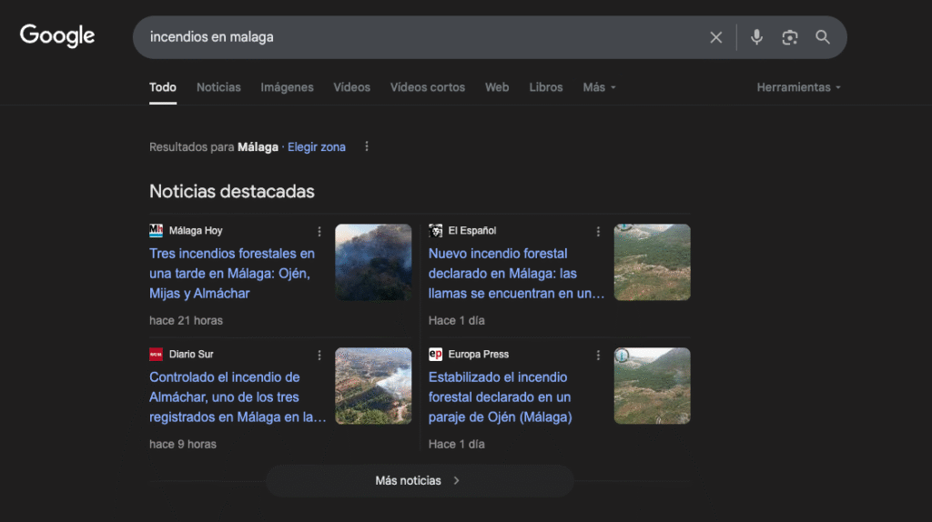932x522 pixels.
Task: Click the hace 9 horas timestamp
Action: 182,444
